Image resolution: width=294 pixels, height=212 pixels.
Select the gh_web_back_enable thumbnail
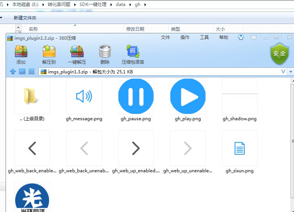pyautogui.click(x=32, y=148)
